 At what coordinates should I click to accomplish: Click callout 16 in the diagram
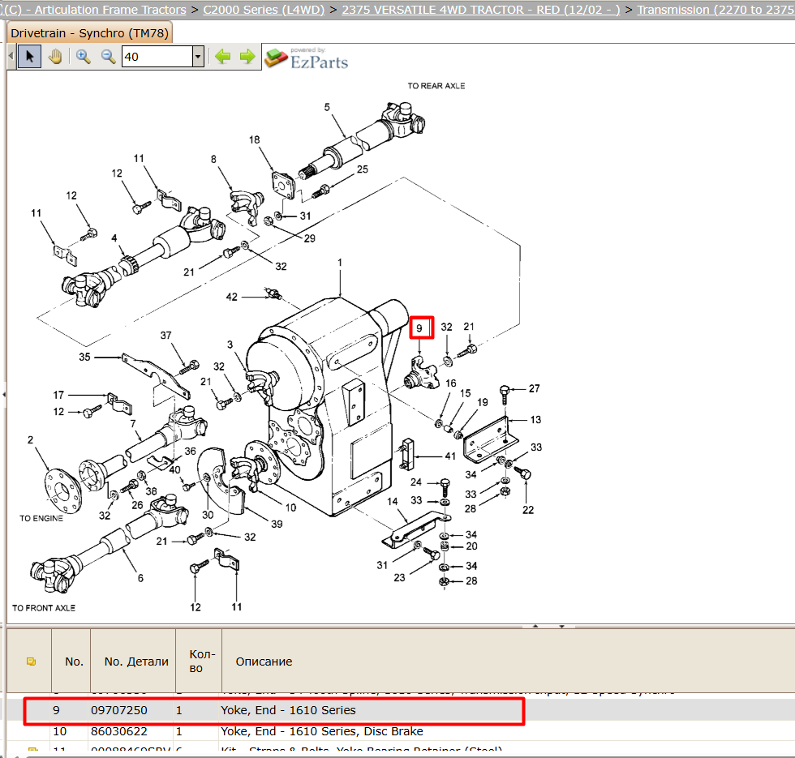(451, 383)
